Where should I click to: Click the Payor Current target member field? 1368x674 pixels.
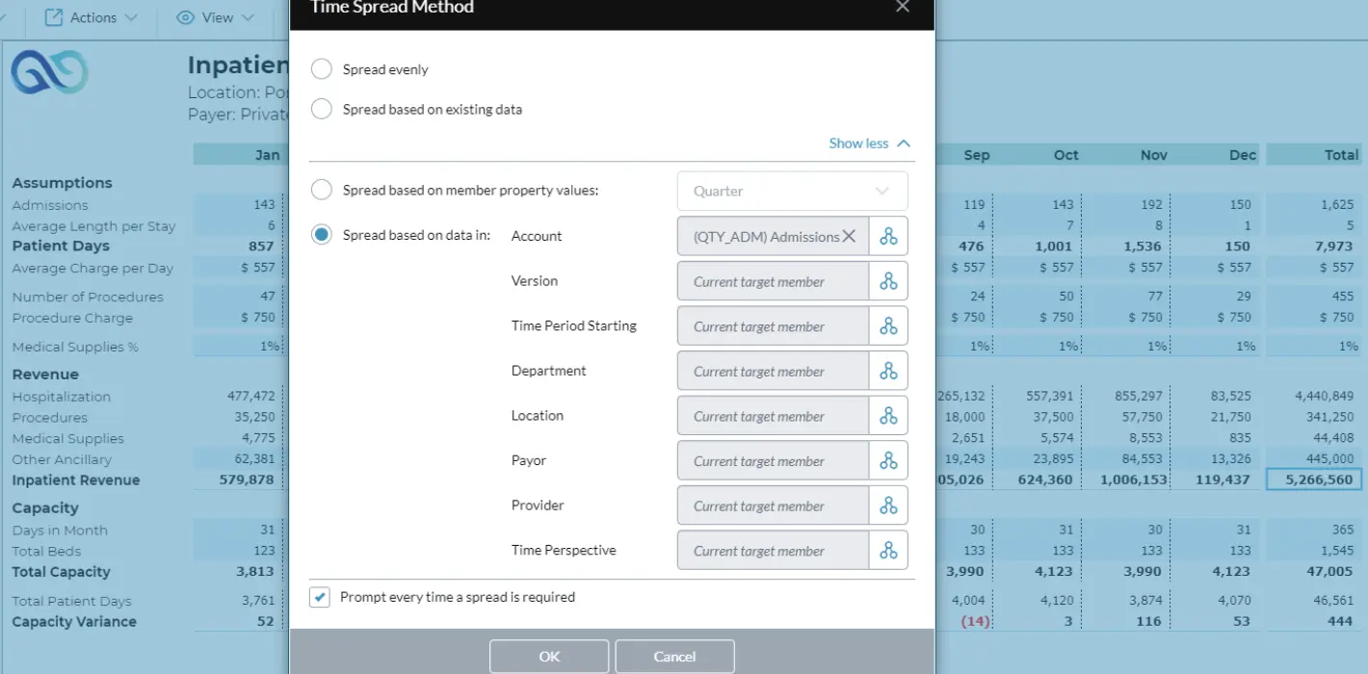point(774,460)
